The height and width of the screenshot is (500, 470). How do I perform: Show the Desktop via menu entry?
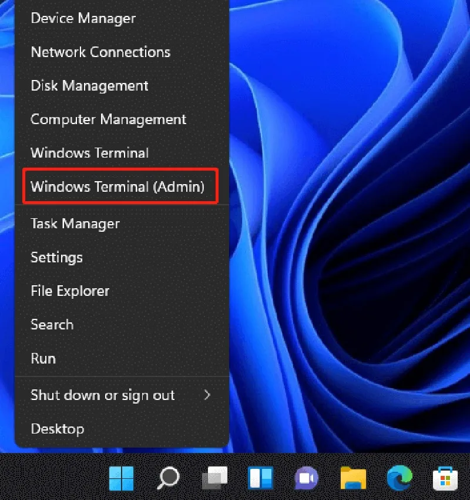(122, 429)
